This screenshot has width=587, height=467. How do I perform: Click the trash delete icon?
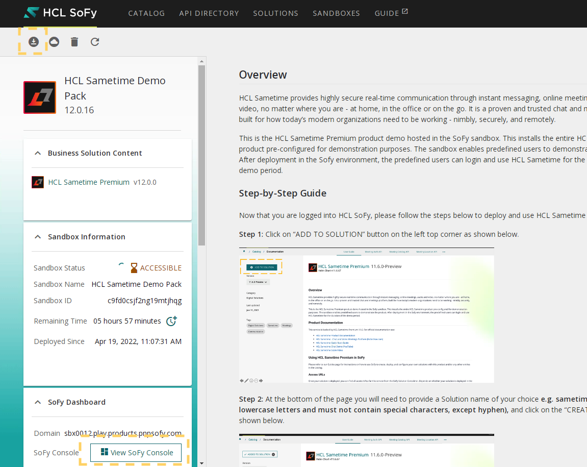pos(74,42)
